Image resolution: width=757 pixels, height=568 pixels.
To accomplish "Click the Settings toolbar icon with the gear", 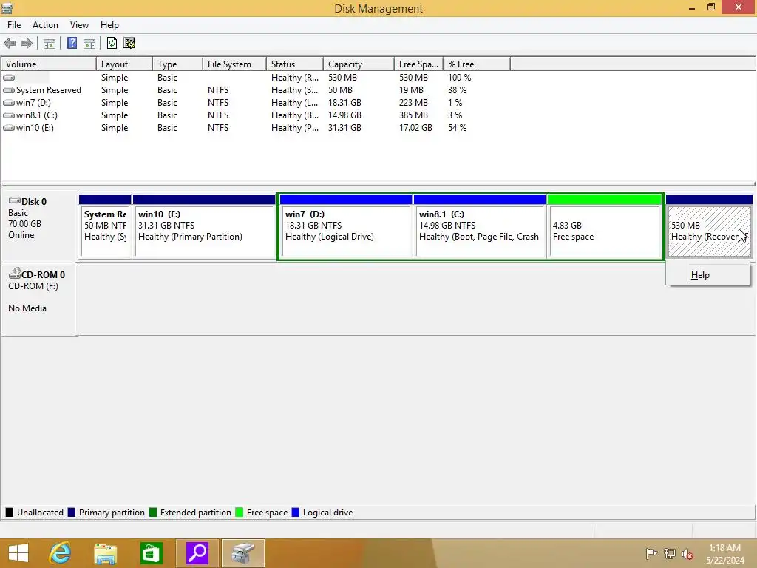I will point(129,44).
